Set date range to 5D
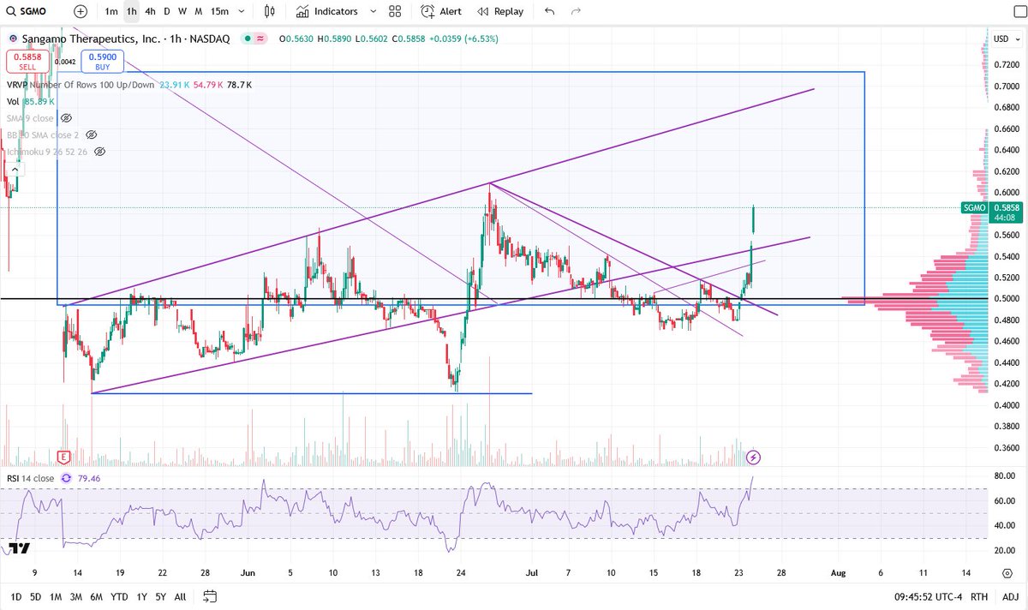The image size is (1028, 610). click(35, 596)
